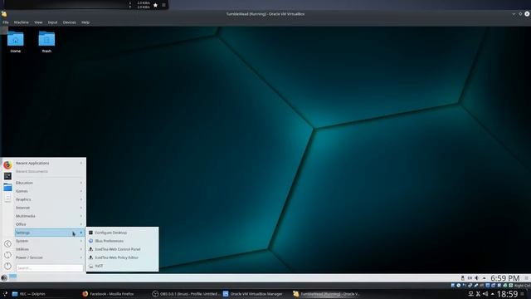Open the text document favorite icon

(7, 199)
